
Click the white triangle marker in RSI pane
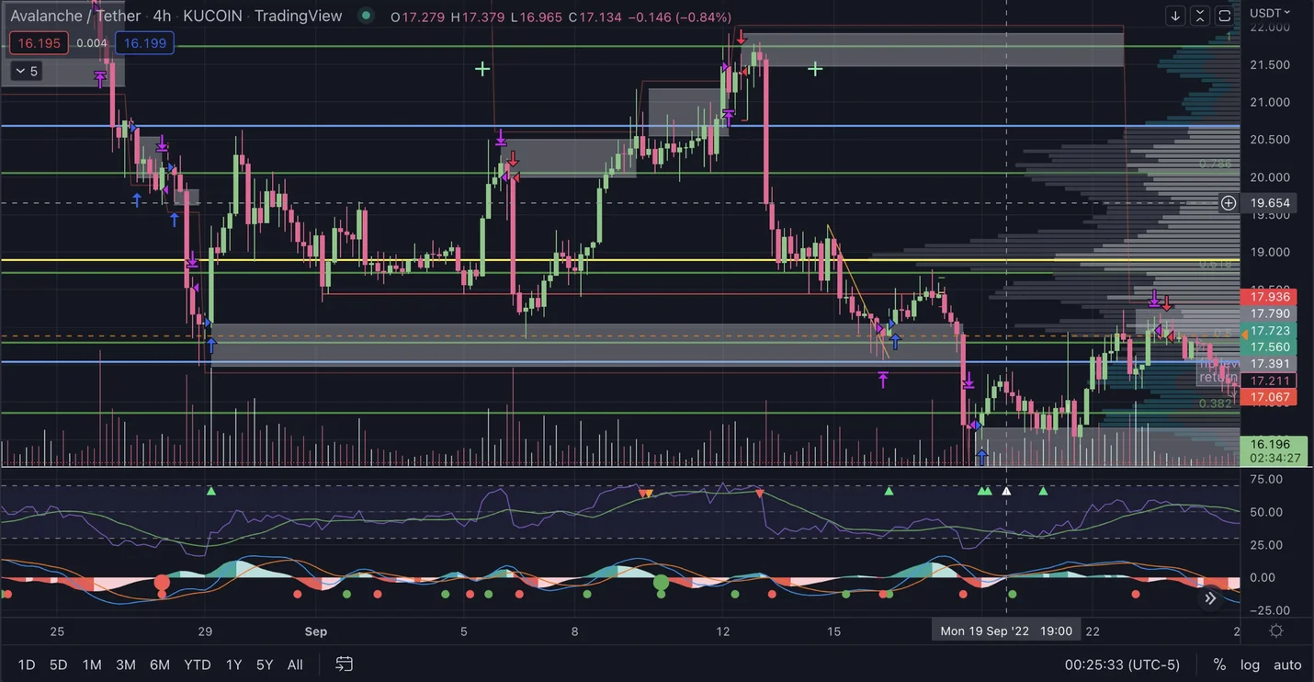tap(1006, 492)
